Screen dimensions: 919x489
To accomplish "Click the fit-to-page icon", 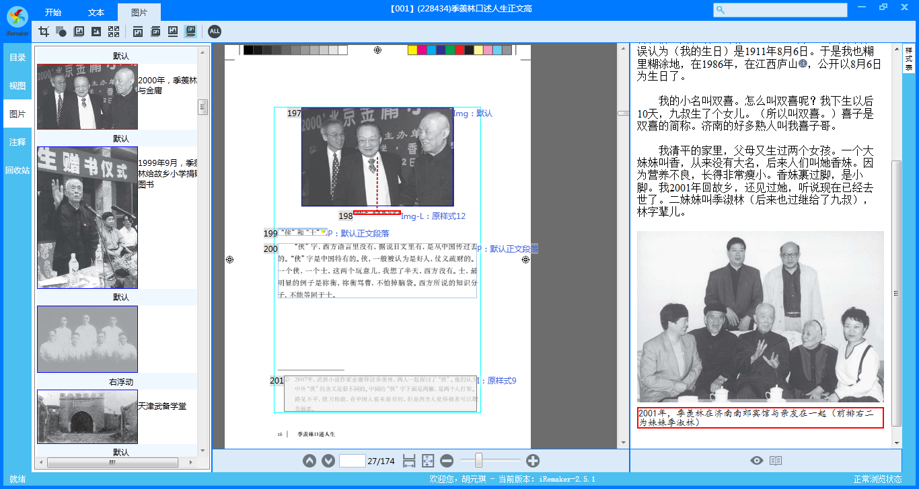I will (x=428, y=461).
